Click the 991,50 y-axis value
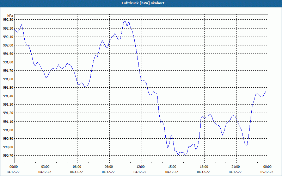Viewport: 282px width, 176px height. tap(8, 87)
